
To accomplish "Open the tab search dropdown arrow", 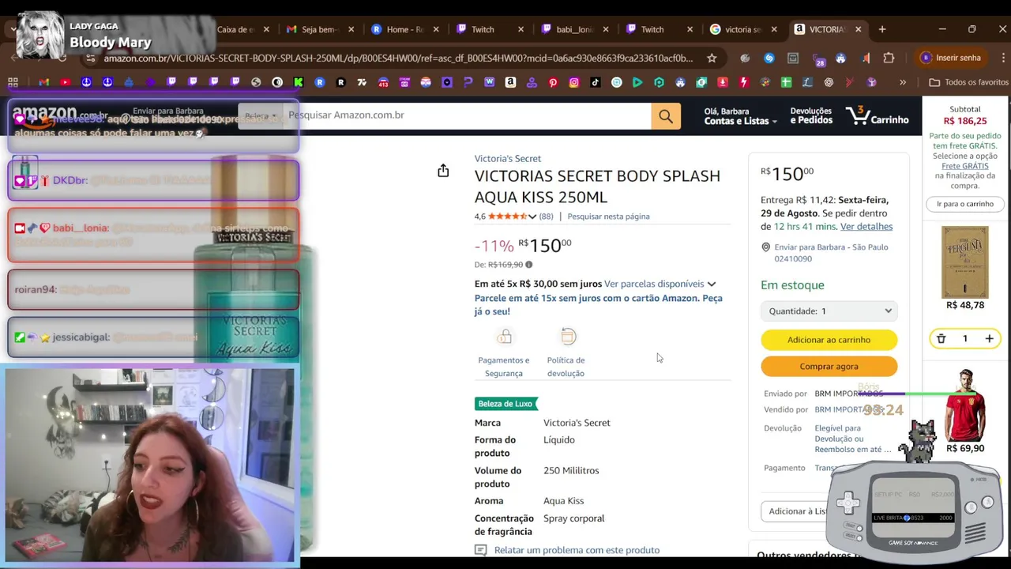I will tap(13, 29).
